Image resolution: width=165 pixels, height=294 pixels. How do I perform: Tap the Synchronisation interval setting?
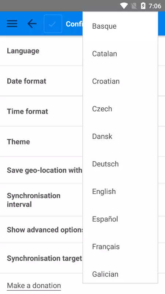tap(82, 200)
